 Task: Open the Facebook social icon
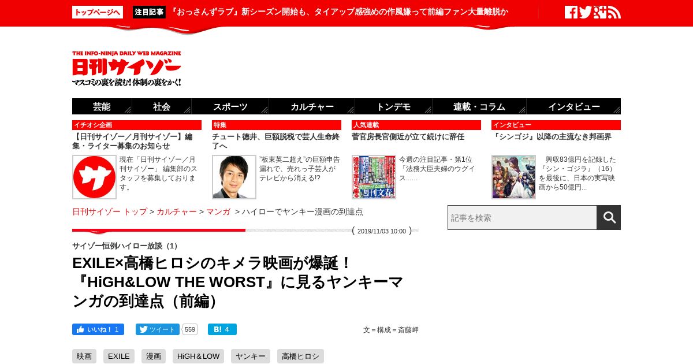click(571, 12)
